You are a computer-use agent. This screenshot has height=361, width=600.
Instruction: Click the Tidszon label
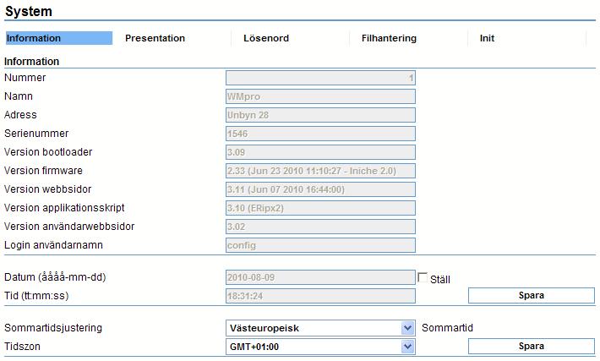(x=22, y=347)
